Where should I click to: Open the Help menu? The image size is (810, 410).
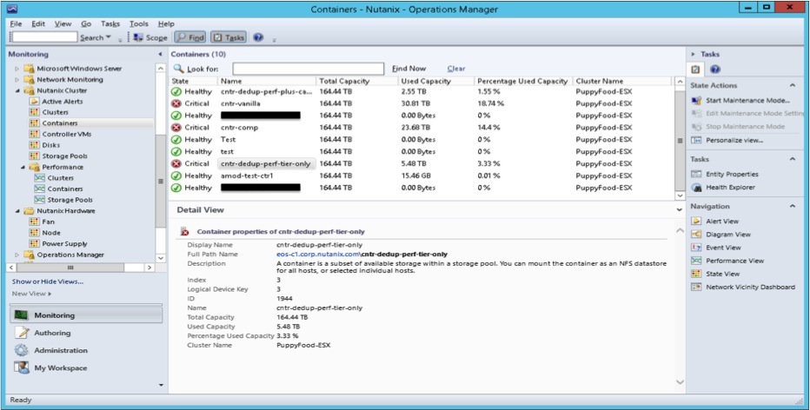click(166, 23)
